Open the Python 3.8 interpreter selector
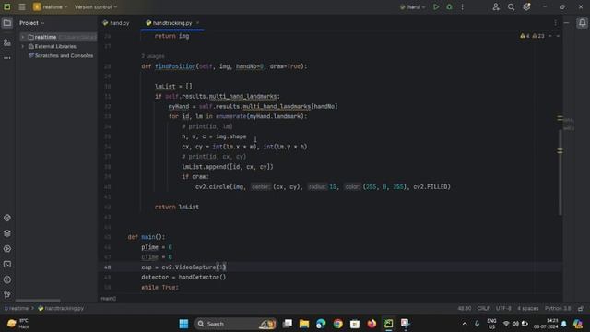Viewport: 590px width, 332px height. tap(558, 309)
